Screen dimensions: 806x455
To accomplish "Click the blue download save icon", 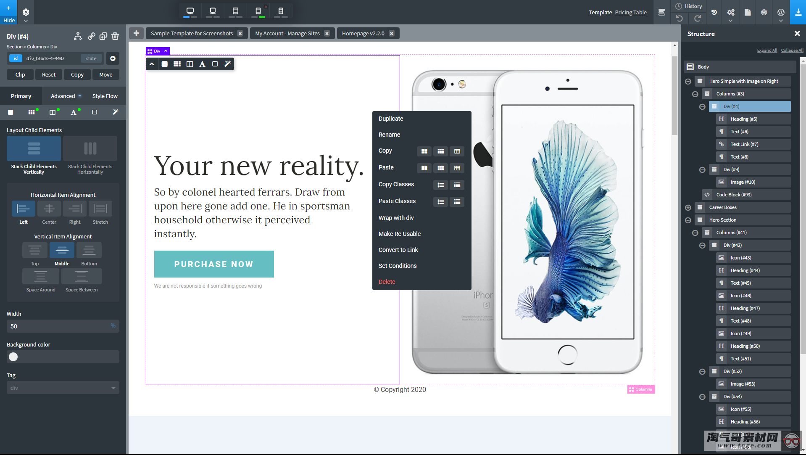I will point(798,12).
